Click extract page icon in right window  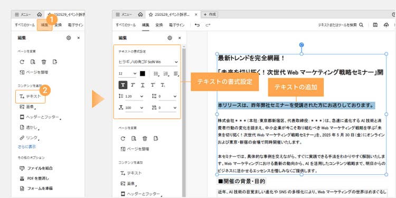point(134,138)
